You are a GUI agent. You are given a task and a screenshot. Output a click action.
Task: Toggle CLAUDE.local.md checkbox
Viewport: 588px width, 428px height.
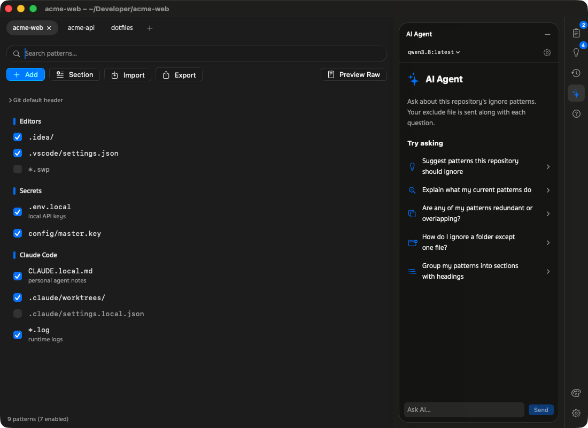click(x=18, y=276)
